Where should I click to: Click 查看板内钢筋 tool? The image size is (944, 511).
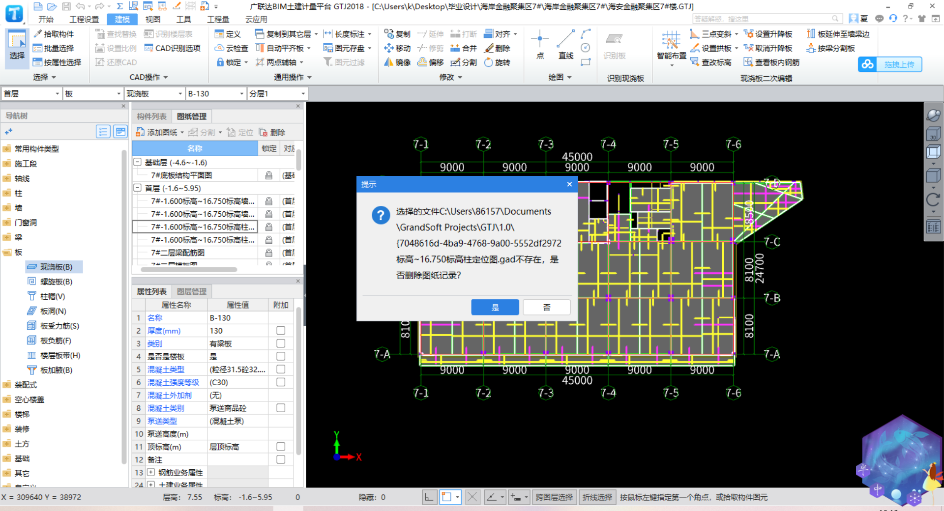[x=771, y=62]
